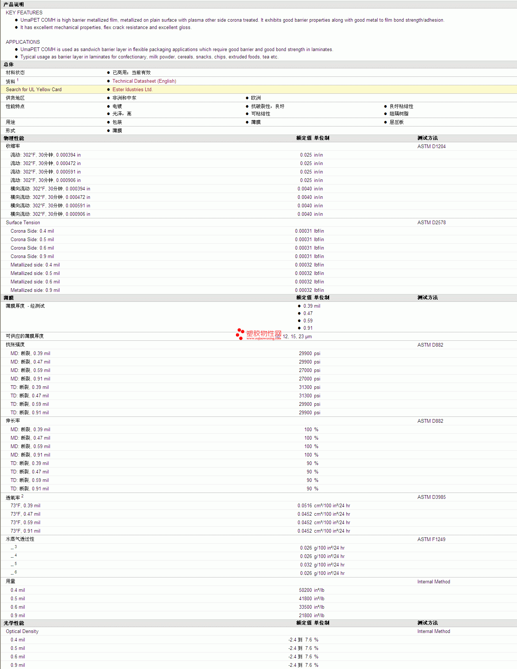The height and width of the screenshot is (669, 517).
Task: Click the Optical Density property label
Action: click(22, 632)
